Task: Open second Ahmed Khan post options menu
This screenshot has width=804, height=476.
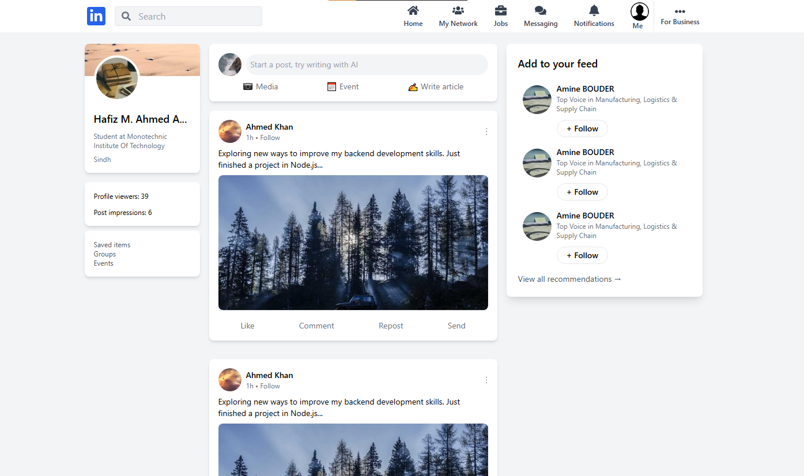Action: (486, 380)
